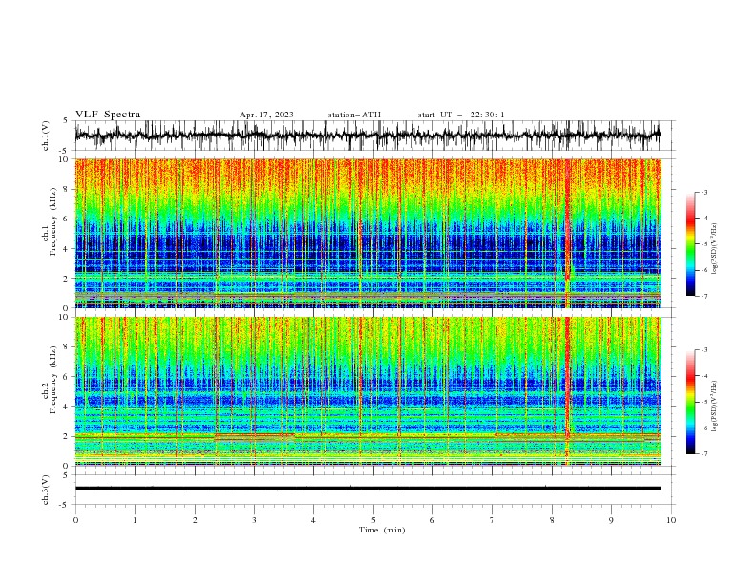Viewport: 756px width, 584px height.
Task: Click the time axis tick label '3'
Action: (254, 520)
